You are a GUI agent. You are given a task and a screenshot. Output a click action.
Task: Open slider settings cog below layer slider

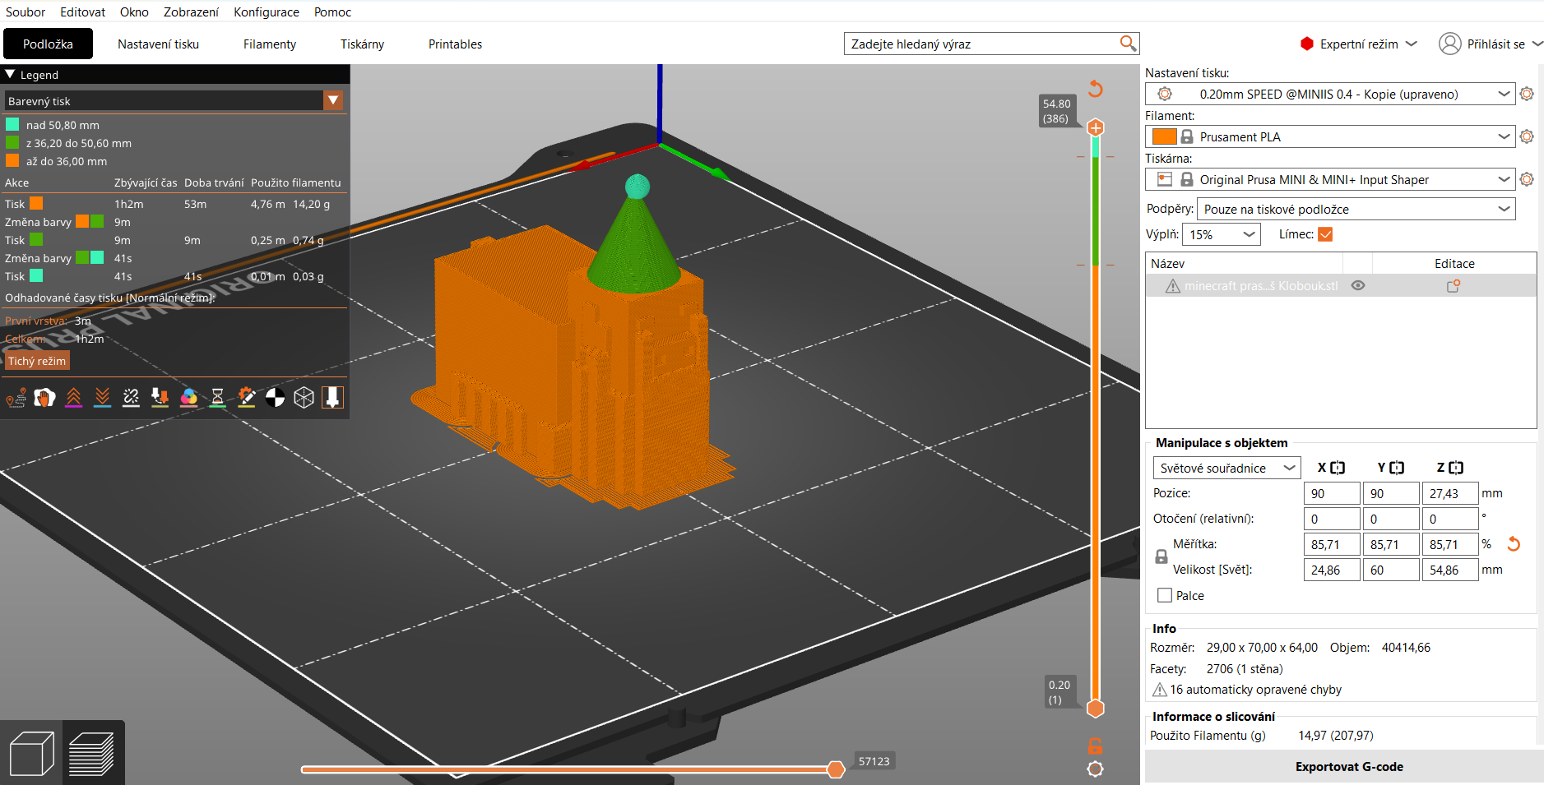click(1095, 769)
